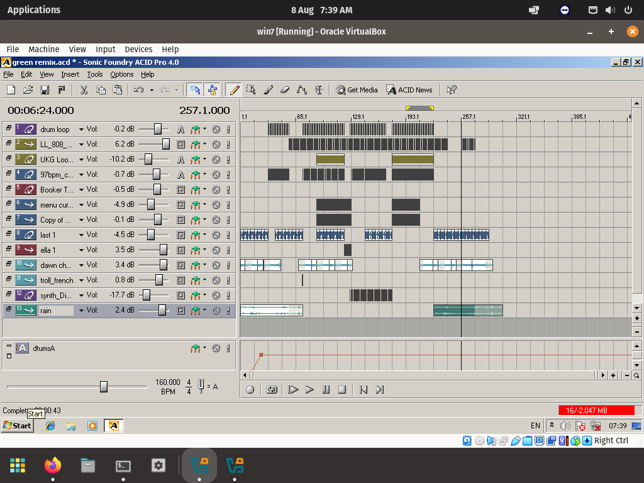Click the Play transport button
Viewport: 644px width, 483px height.
coord(309,390)
